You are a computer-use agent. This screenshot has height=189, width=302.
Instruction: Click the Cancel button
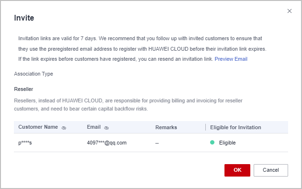[x=271, y=170]
